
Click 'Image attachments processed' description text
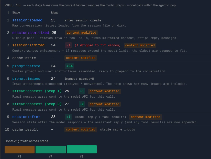pos(99,84)
